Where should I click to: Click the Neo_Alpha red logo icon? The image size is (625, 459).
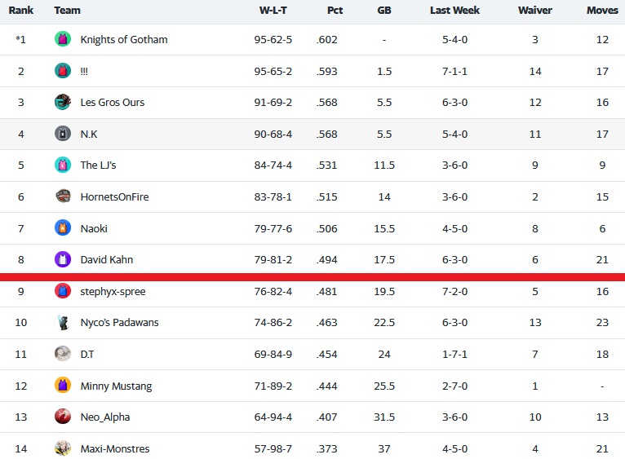click(63, 417)
